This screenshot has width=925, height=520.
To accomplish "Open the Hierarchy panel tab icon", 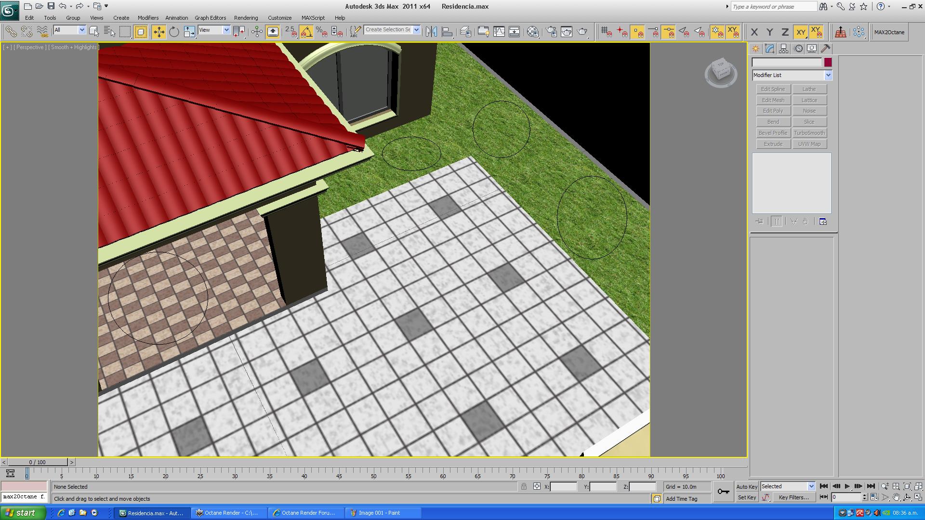I will 783,49.
